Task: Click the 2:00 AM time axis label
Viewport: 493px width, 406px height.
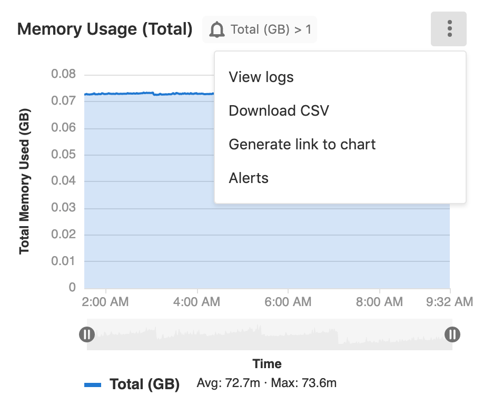Action: [x=106, y=302]
